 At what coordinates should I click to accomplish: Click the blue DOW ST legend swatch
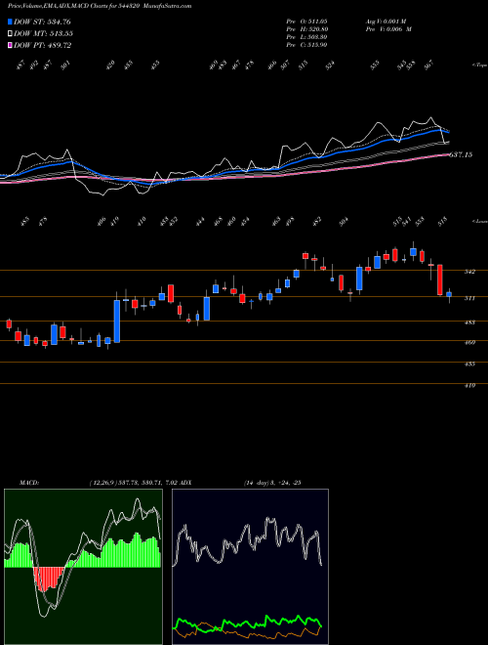coord(10,21)
